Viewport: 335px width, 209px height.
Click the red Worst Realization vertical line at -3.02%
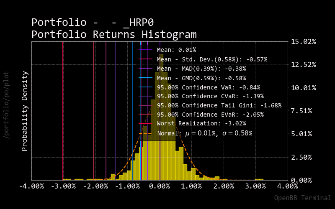click(63, 111)
